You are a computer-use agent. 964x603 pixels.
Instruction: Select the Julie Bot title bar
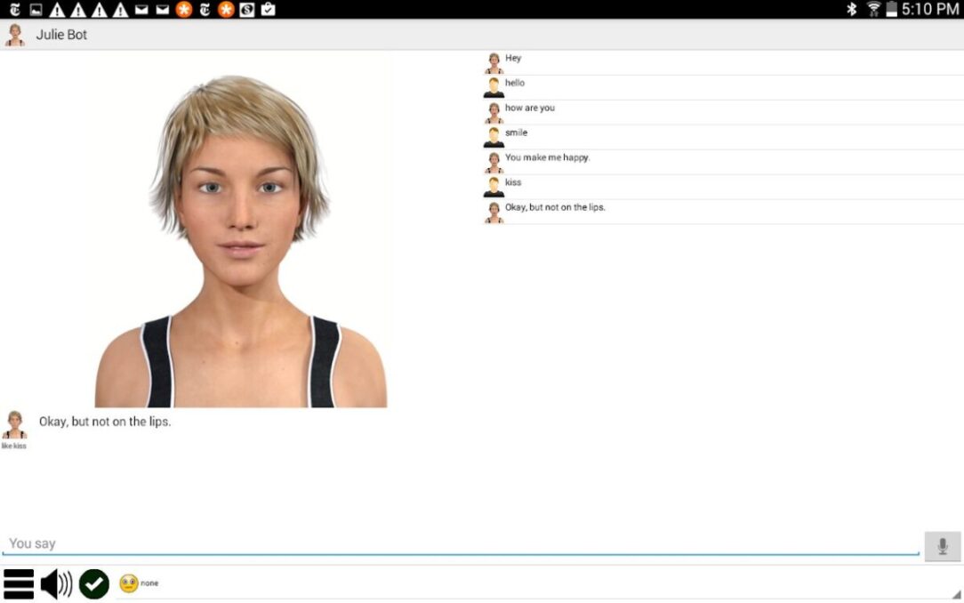tap(60, 35)
